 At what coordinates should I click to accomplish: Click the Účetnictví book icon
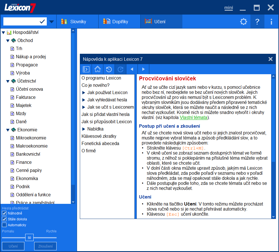coord(14,81)
